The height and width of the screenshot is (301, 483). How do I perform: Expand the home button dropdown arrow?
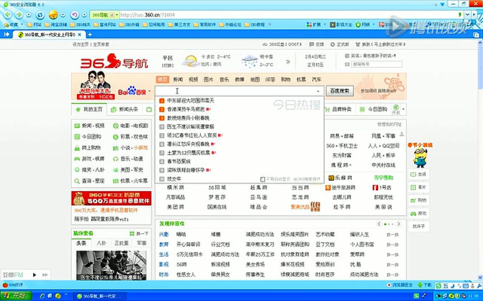(63, 15)
